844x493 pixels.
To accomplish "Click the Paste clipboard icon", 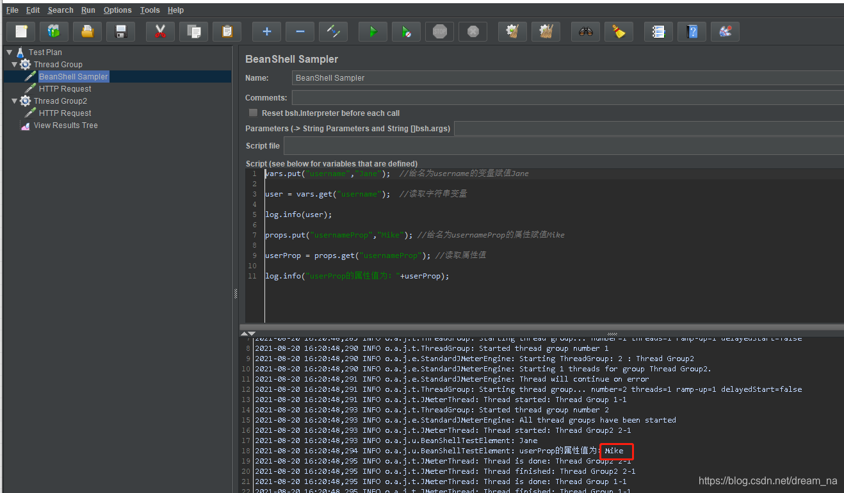I will click(x=227, y=31).
